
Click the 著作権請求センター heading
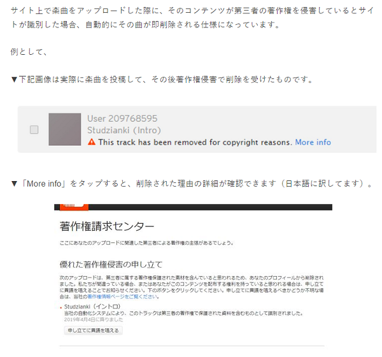click(107, 226)
